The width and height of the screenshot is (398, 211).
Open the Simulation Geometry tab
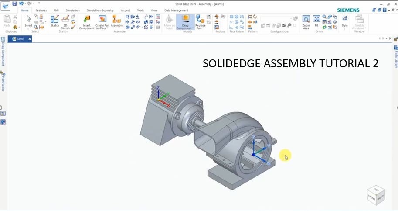click(x=100, y=10)
